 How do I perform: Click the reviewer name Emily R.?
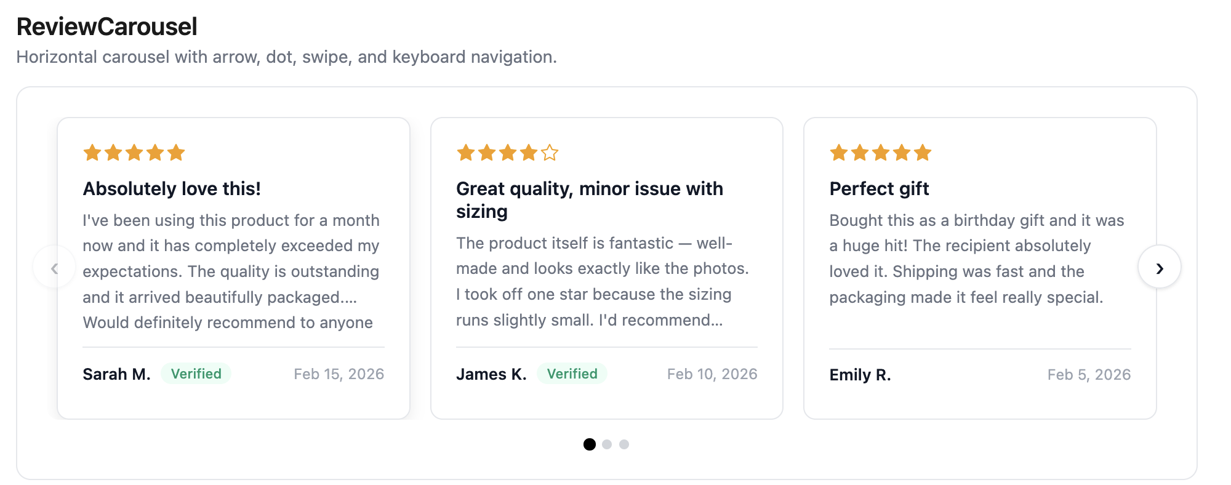pos(859,374)
